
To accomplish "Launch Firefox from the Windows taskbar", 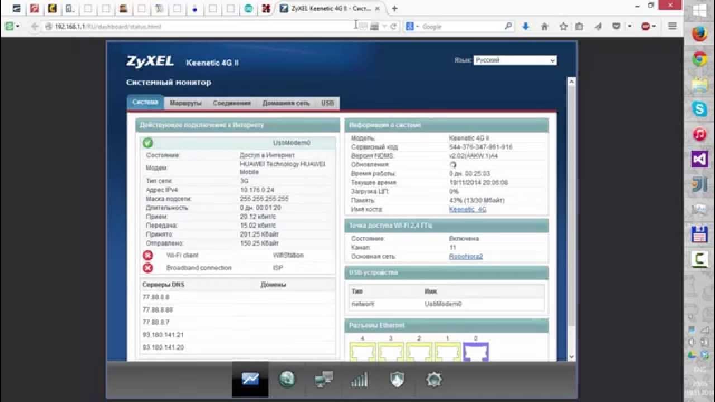I will (700, 35).
